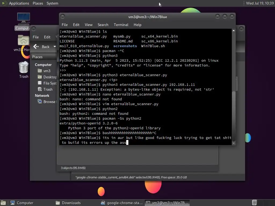Click the clock Wed Jul 19, 10:39
Screen dimensions: 275x206
(x=260, y=3)
